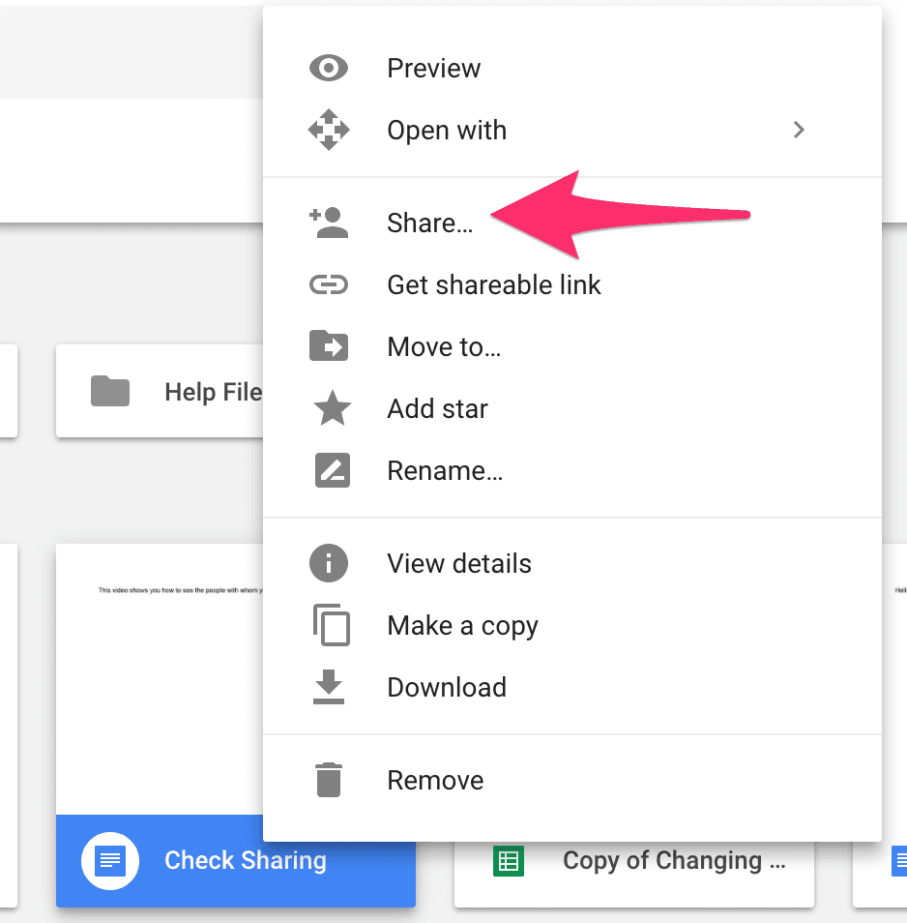Screen dimensions: 907x923
Task: Open the Share… dialog
Action: point(571,223)
